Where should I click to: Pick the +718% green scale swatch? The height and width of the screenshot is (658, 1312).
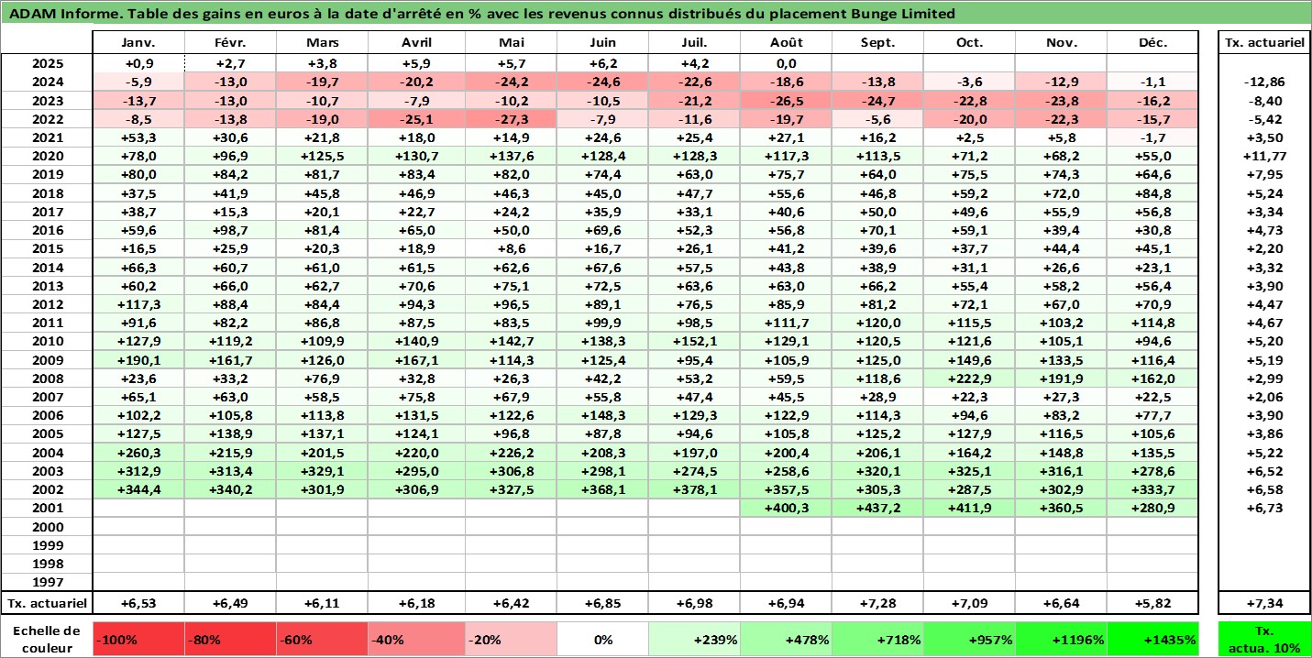point(877,640)
